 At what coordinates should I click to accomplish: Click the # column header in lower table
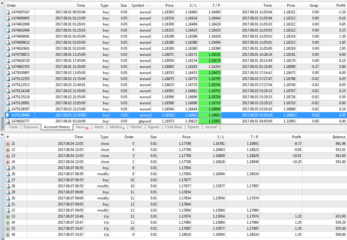click(x=16, y=137)
